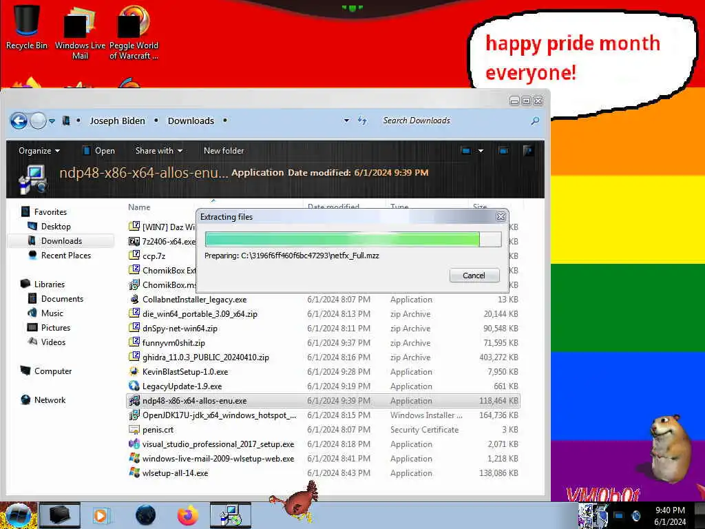Click Open in the command bar
This screenshot has height=529, width=705.
[x=99, y=151]
